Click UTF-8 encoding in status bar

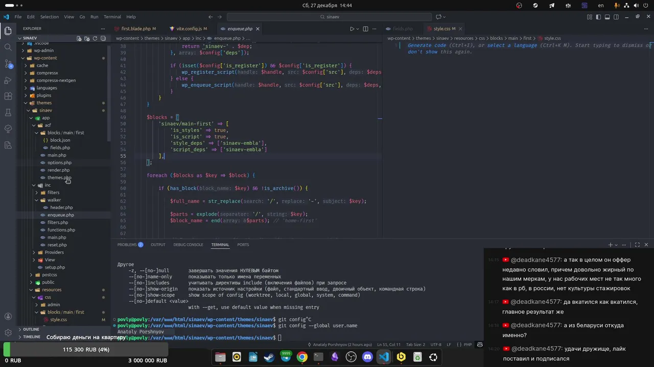436,345
